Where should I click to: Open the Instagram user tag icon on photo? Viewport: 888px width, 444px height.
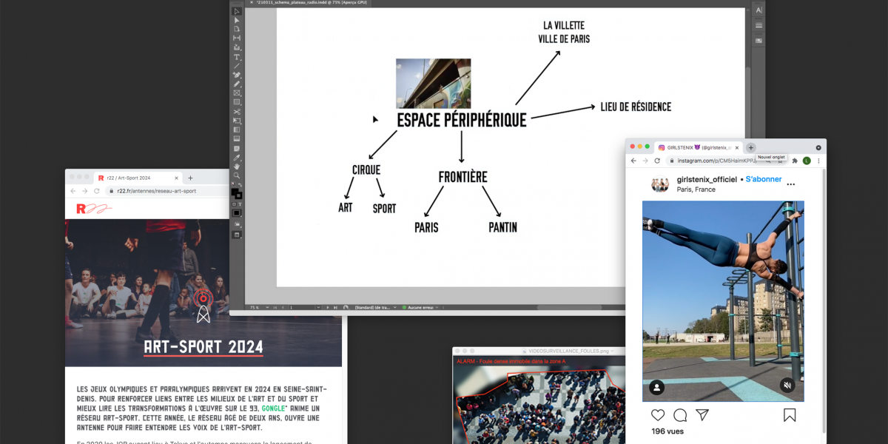[x=656, y=387]
